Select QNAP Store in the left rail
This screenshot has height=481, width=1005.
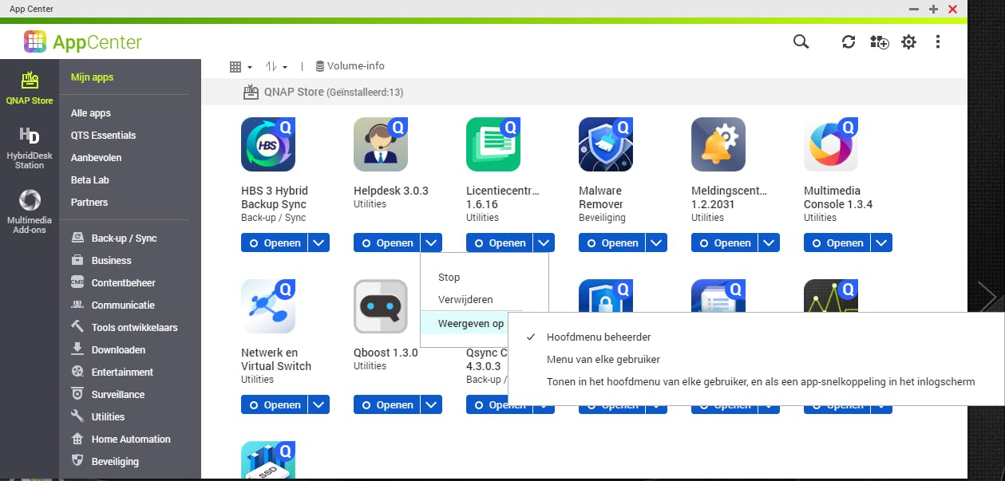point(30,88)
